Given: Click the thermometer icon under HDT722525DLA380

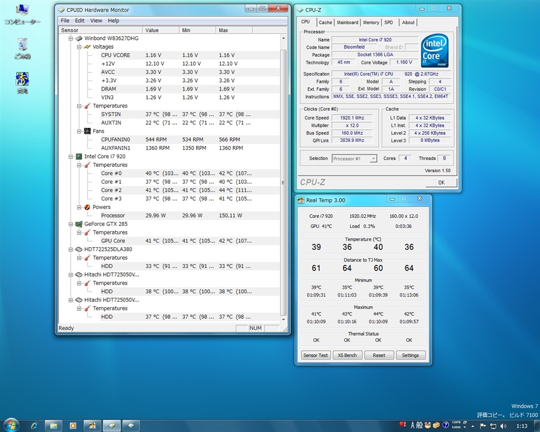Looking at the screenshot, I should 87,258.
